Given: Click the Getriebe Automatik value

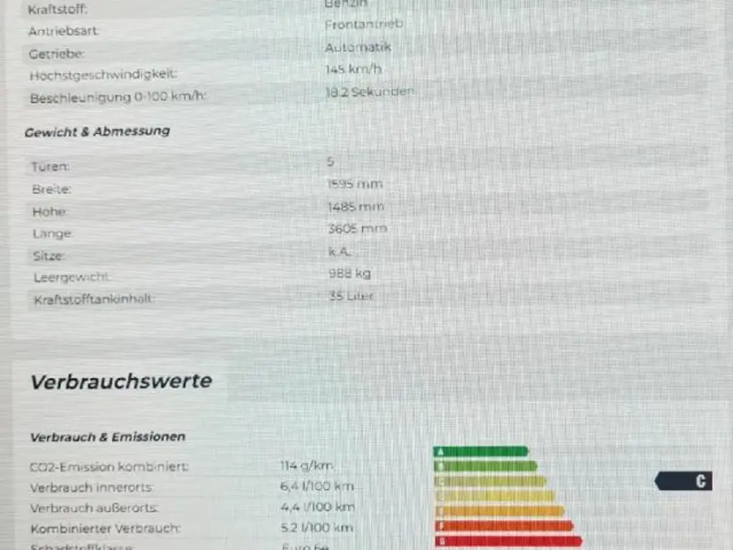Looking at the screenshot, I should click(x=358, y=48).
